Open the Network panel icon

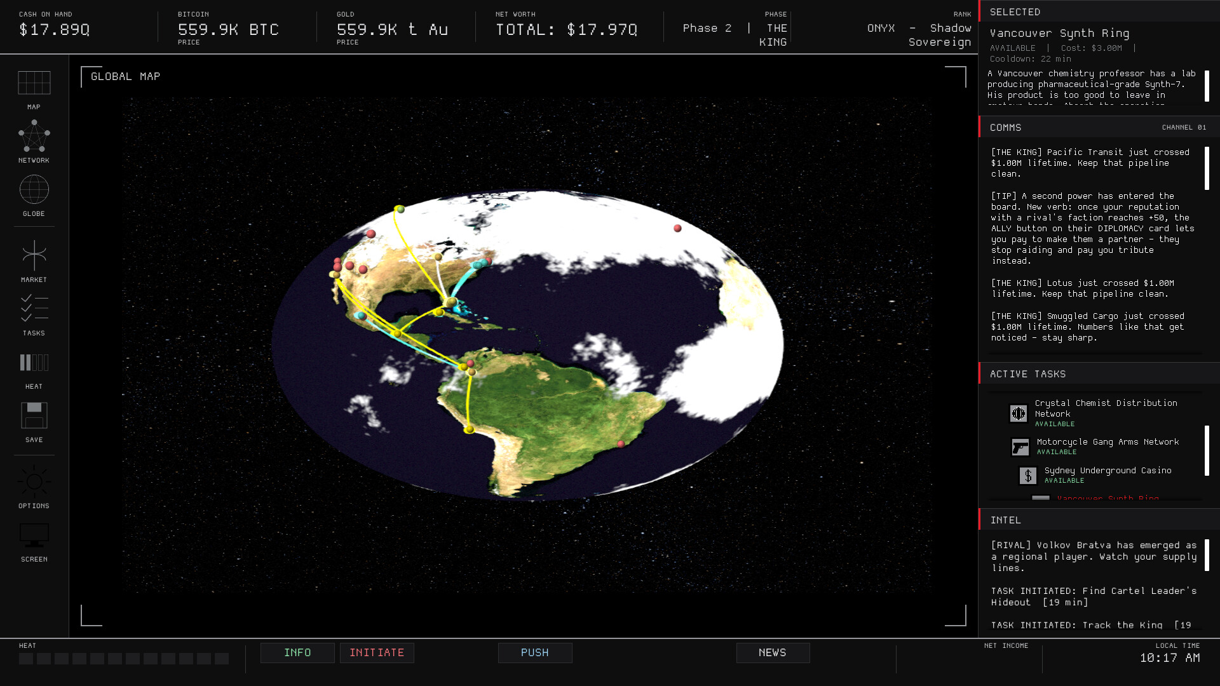(x=34, y=136)
